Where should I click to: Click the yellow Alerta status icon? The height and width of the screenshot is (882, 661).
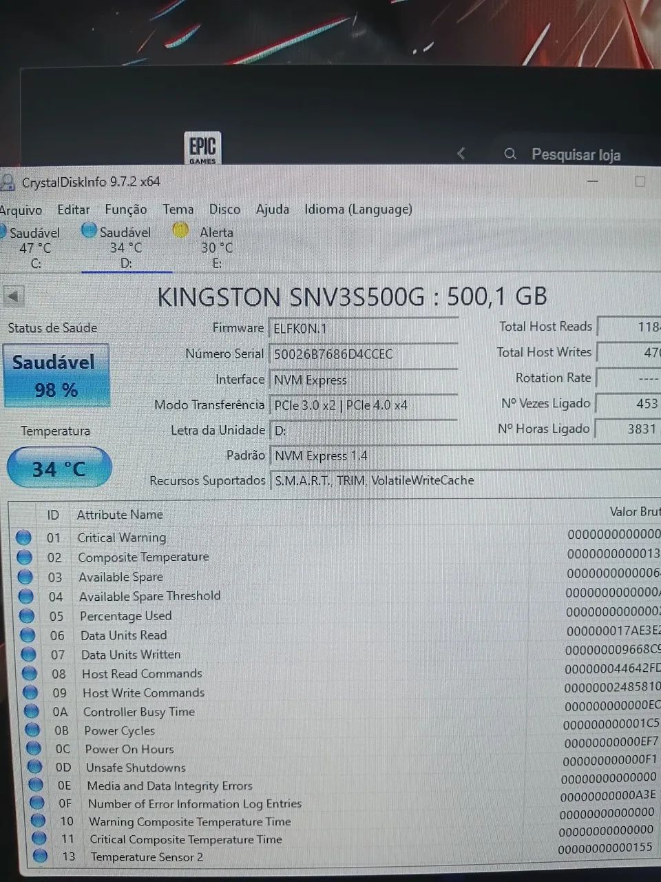[180, 231]
